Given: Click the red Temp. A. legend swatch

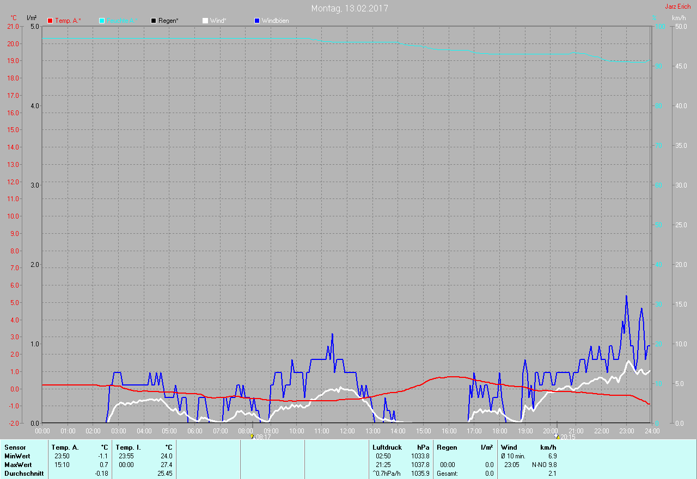Looking at the screenshot, I should coord(51,21).
